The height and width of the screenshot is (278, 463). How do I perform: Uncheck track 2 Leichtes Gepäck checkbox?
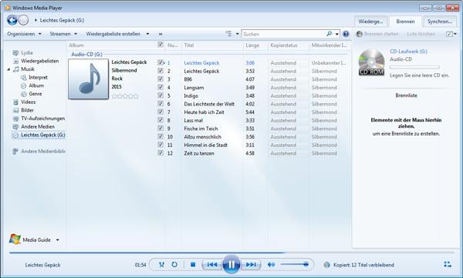coord(161,71)
